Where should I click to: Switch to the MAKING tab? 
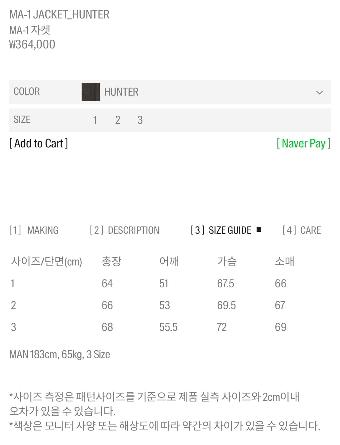point(34,230)
